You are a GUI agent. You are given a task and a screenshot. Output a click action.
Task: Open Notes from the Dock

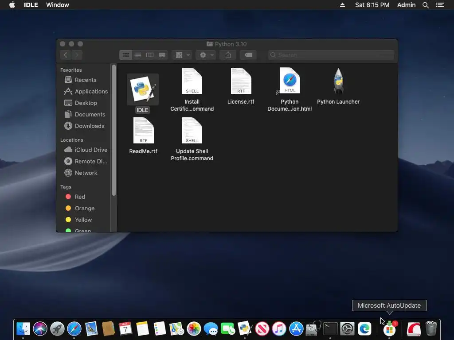(142, 329)
